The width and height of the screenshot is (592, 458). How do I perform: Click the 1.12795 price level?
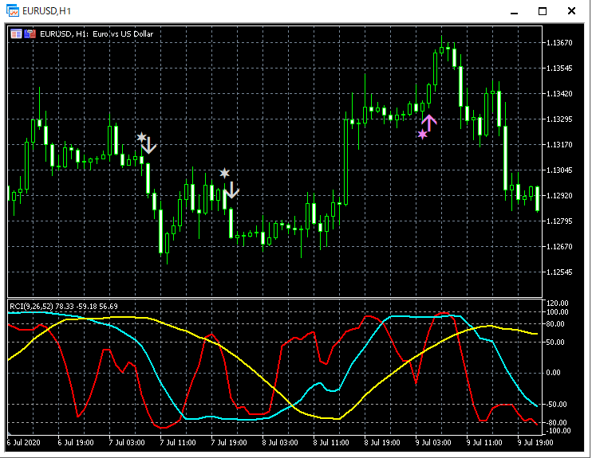tap(559, 221)
